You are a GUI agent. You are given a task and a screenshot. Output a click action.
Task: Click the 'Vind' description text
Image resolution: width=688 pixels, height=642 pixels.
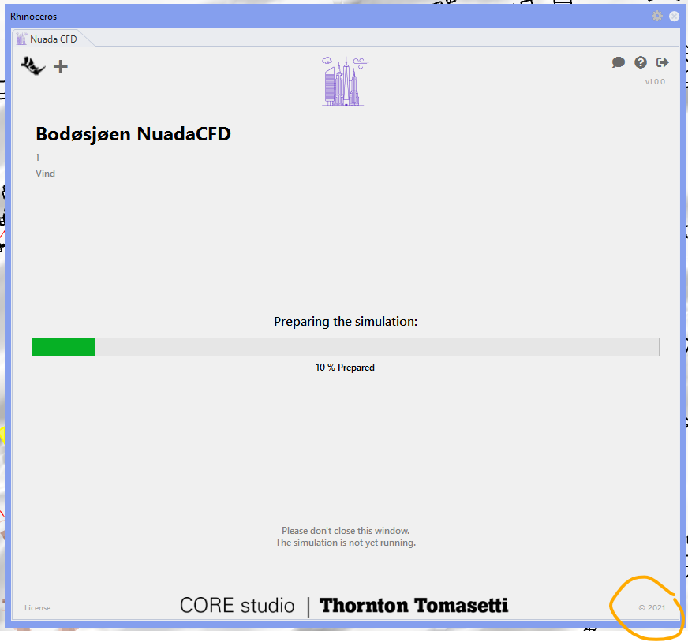coord(45,174)
